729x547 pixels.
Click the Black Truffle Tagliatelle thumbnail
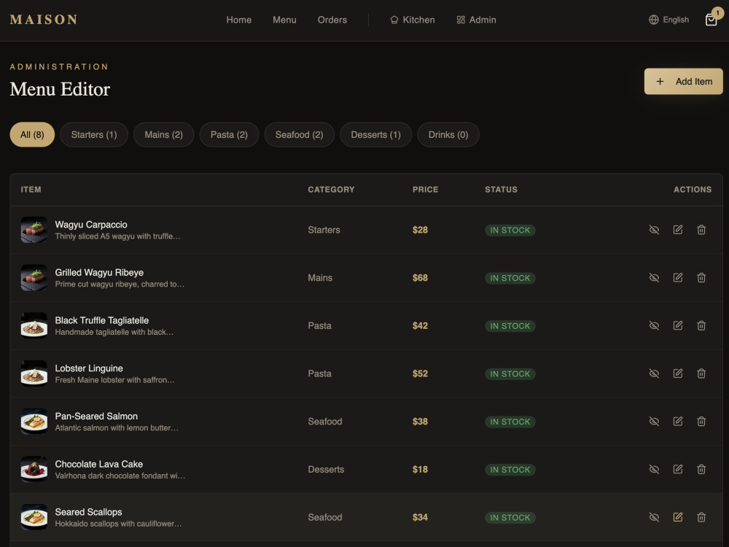pos(34,325)
